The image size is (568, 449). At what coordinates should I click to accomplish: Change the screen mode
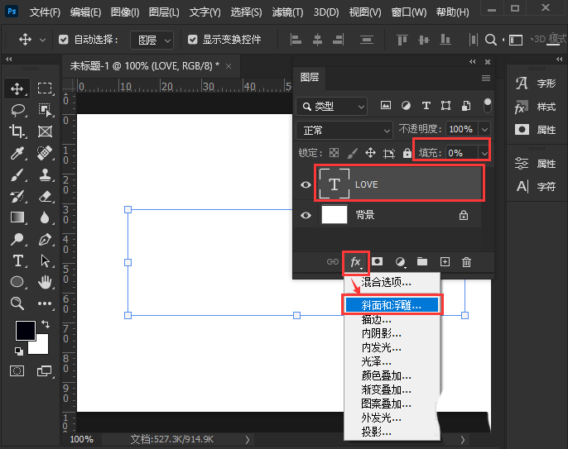(45, 370)
